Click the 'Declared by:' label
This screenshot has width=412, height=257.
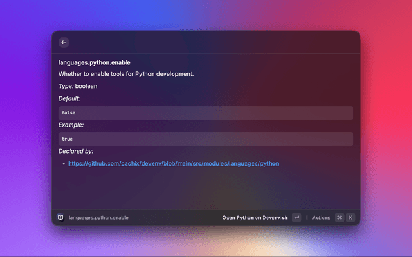[x=76, y=151]
